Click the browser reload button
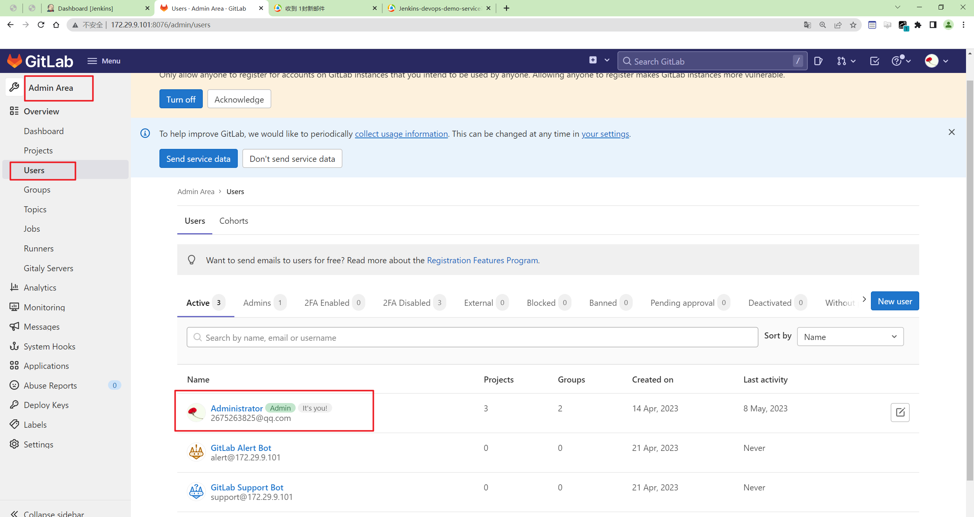This screenshot has height=517, width=974. pyautogui.click(x=41, y=25)
